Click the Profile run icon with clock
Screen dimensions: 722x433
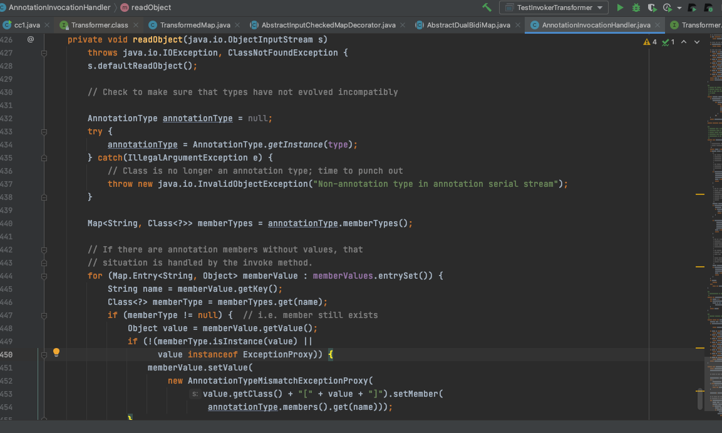point(667,7)
